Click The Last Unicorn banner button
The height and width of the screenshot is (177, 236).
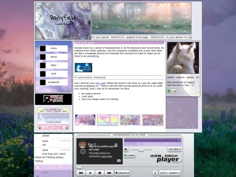click(83, 68)
